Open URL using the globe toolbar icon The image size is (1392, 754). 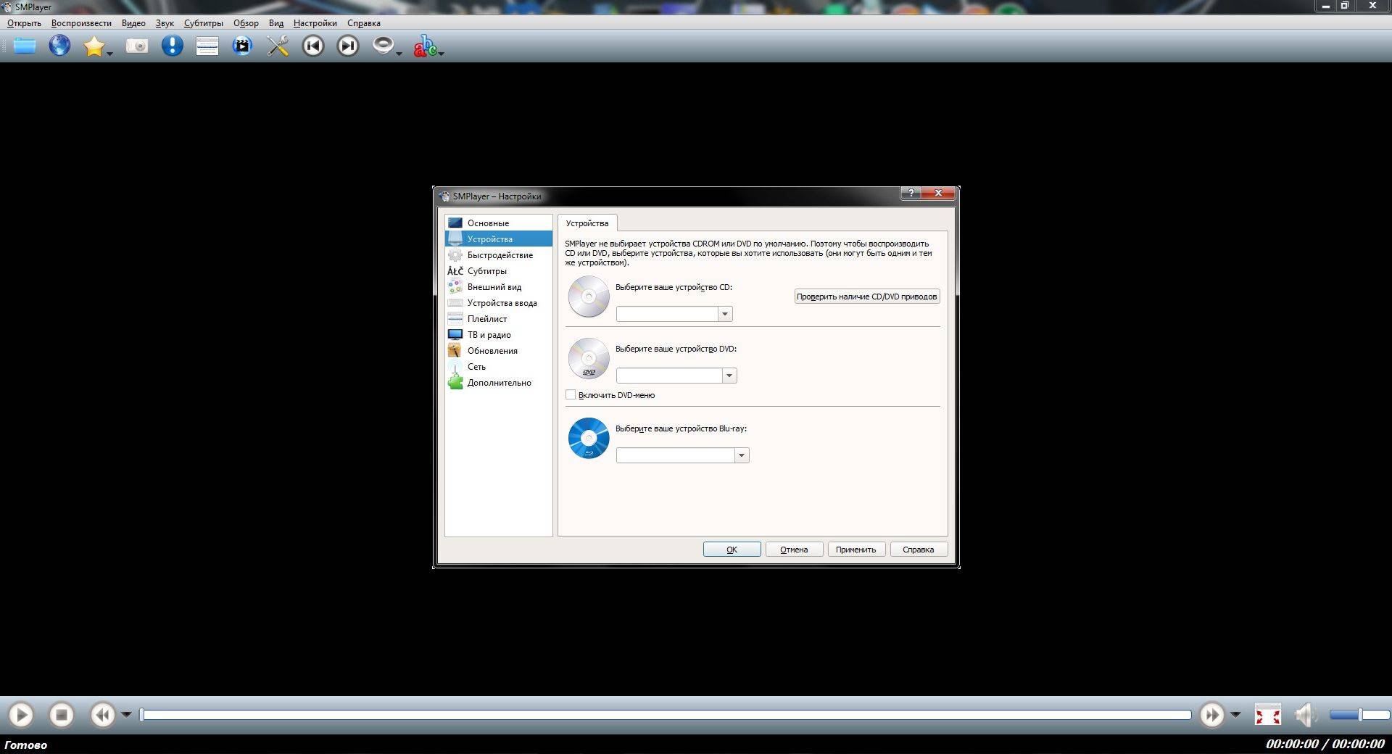pyautogui.click(x=59, y=46)
